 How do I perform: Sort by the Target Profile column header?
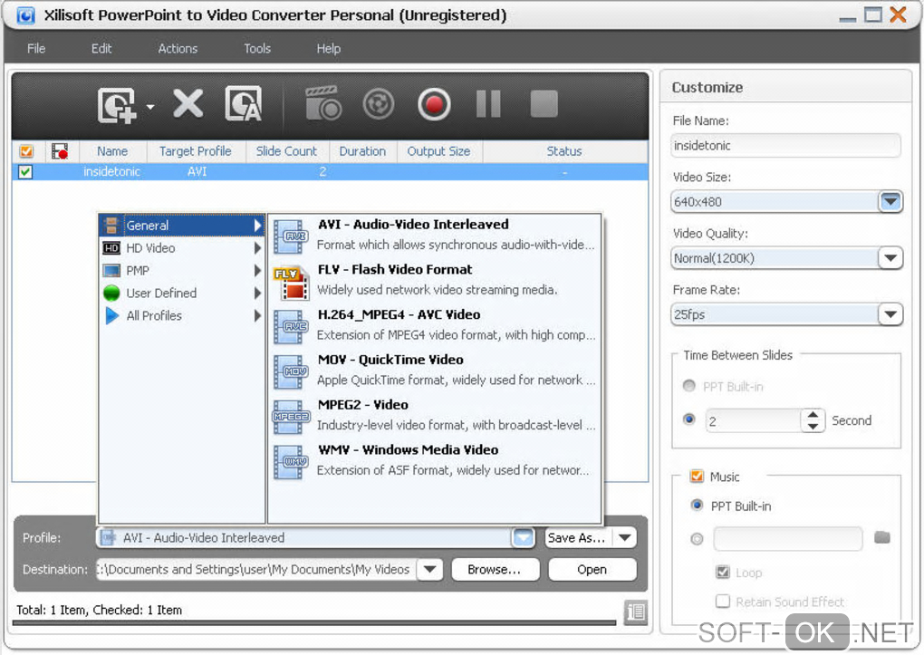(x=195, y=151)
